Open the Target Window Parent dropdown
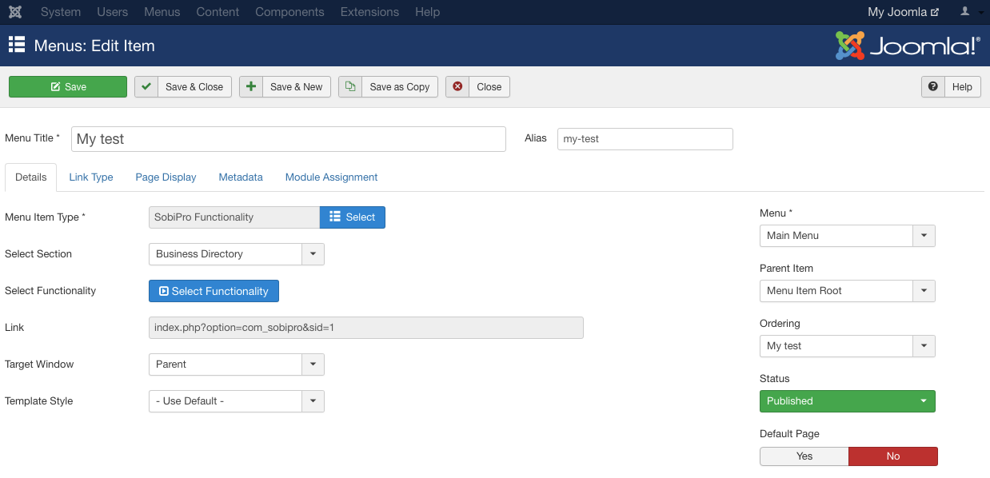 coord(237,364)
